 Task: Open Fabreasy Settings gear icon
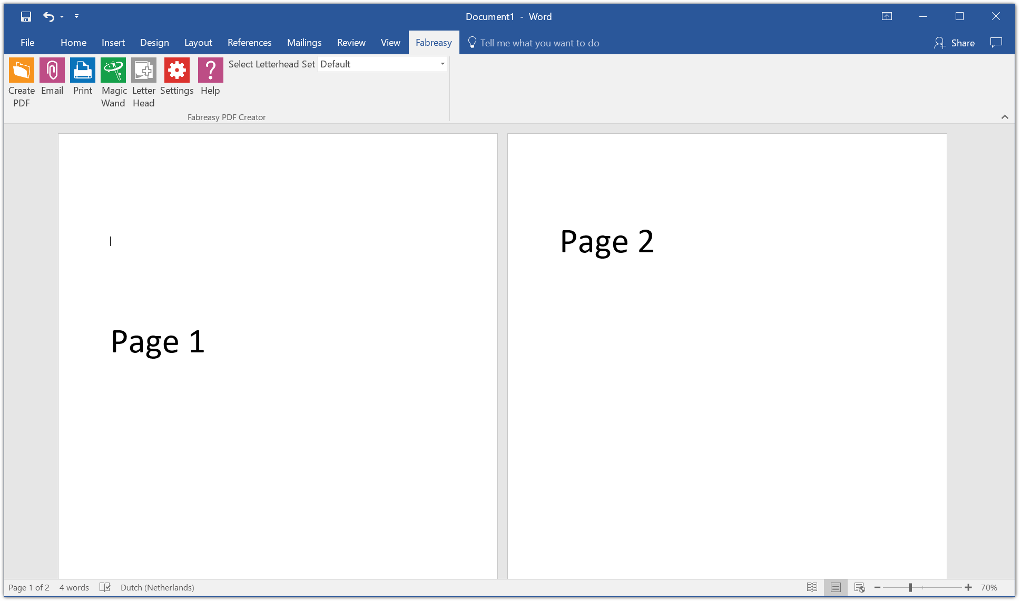[177, 70]
